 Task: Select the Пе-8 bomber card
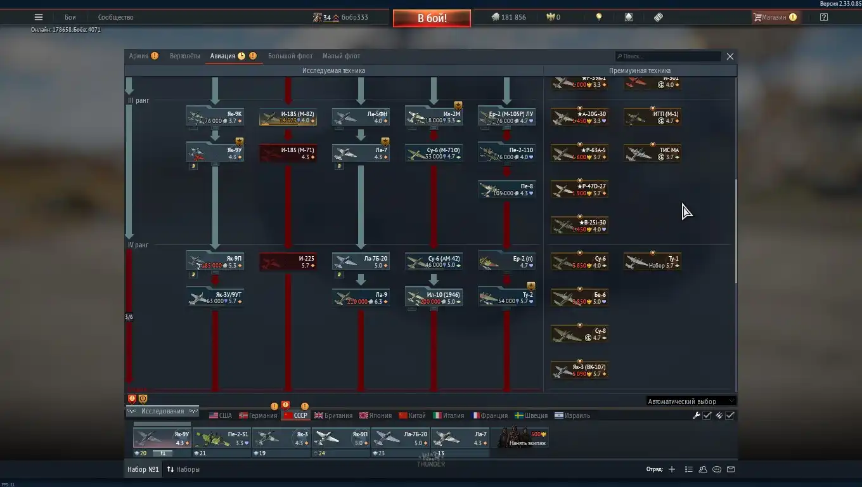506,189
